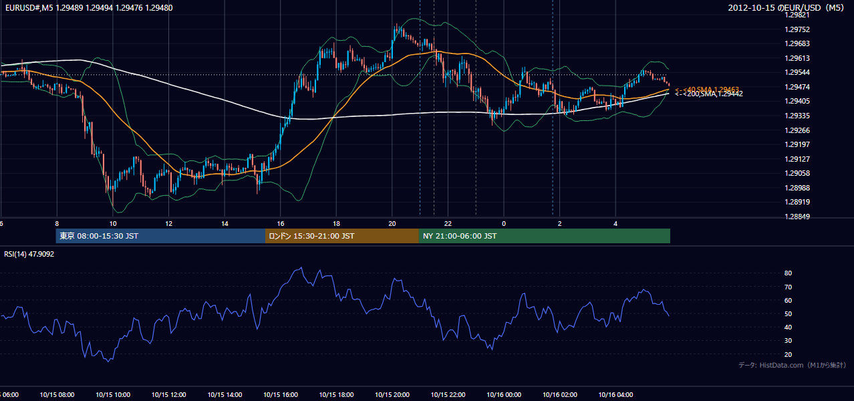Image resolution: width=854 pixels, height=401 pixels.
Task: Click the RSI axis value 70
Action: pyautogui.click(x=789, y=287)
